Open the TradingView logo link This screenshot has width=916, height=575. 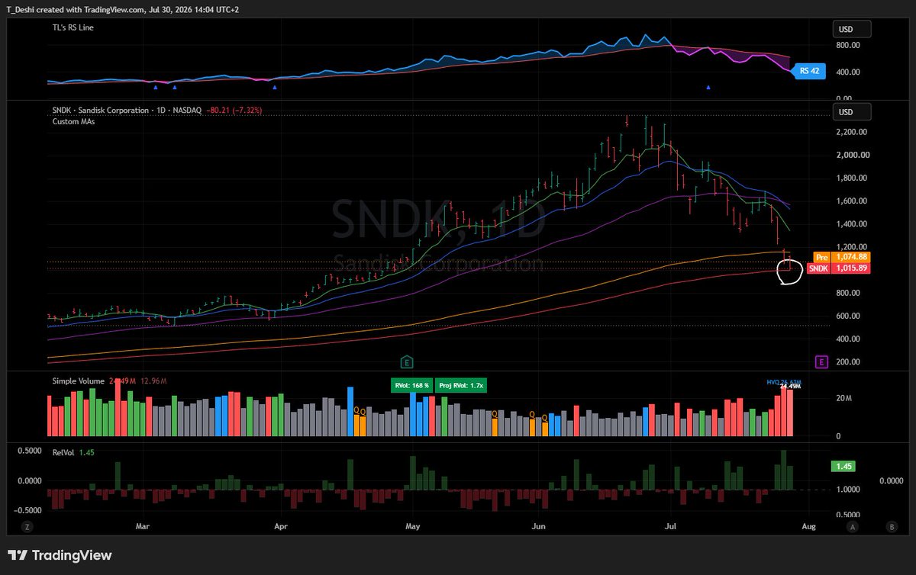pos(60,555)
